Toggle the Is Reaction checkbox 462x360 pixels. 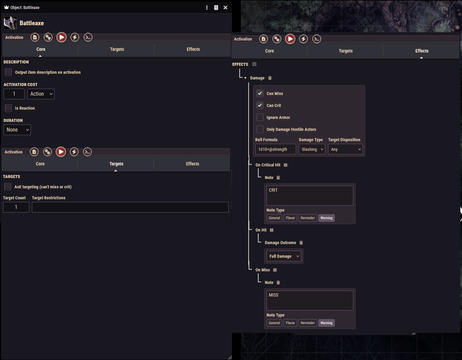click(x=8, y=108)
